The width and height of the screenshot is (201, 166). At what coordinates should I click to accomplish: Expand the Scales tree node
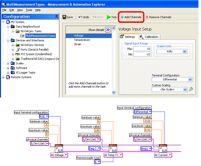[8, 63]
